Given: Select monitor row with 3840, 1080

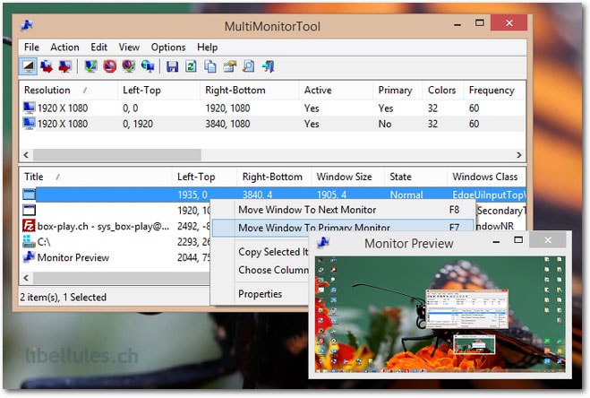Looking at the screenshot, I should click(x=272, y=124).
